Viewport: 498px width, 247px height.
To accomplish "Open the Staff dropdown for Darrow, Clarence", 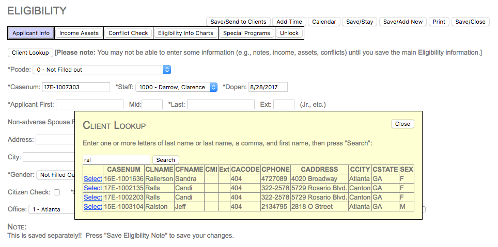I will (x=177, y=87).
